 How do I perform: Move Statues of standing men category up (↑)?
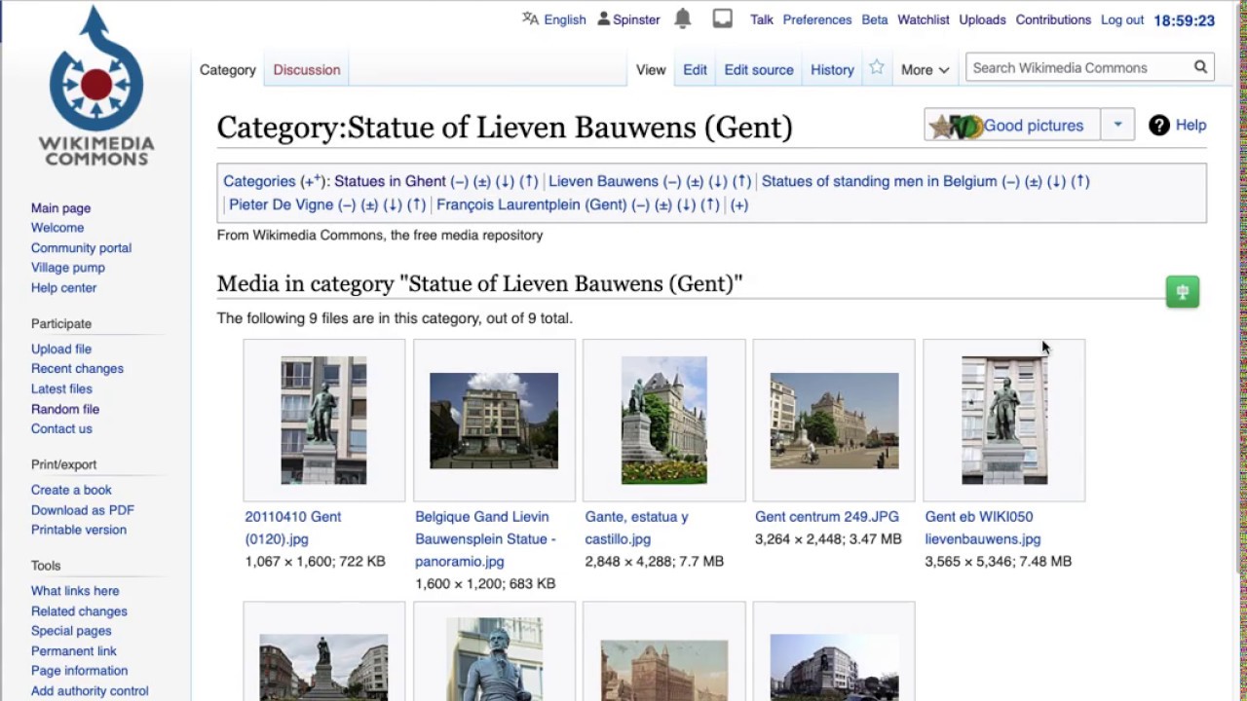pos(1079,181)
